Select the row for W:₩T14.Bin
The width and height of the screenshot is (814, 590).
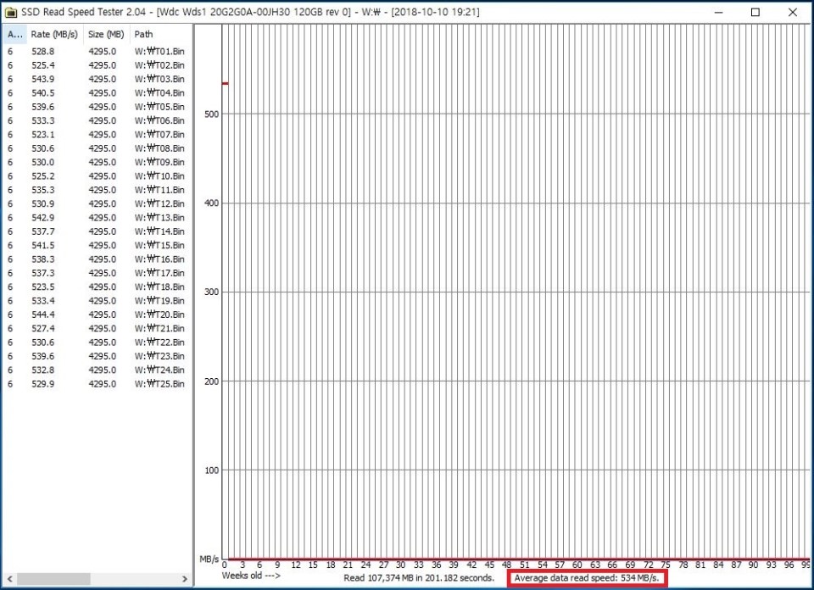(97, 231)
